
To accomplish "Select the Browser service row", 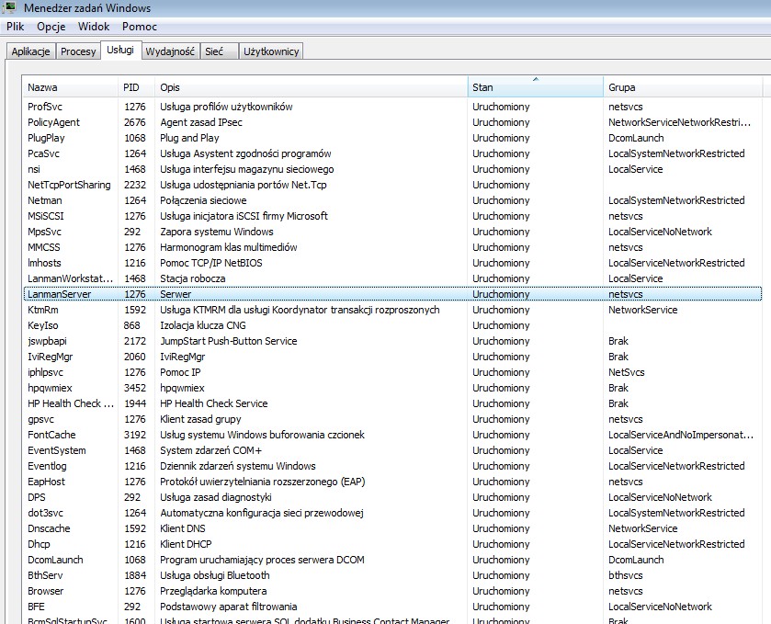I will click(392, 591).
